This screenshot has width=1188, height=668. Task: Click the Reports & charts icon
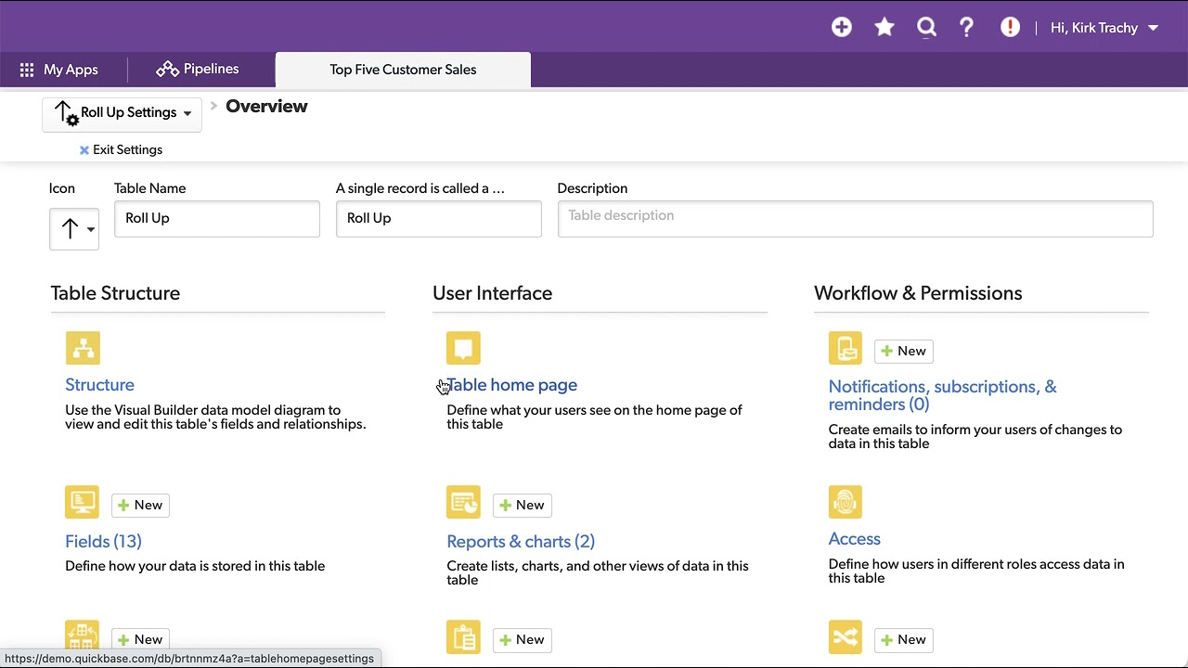tap(463, 502)
